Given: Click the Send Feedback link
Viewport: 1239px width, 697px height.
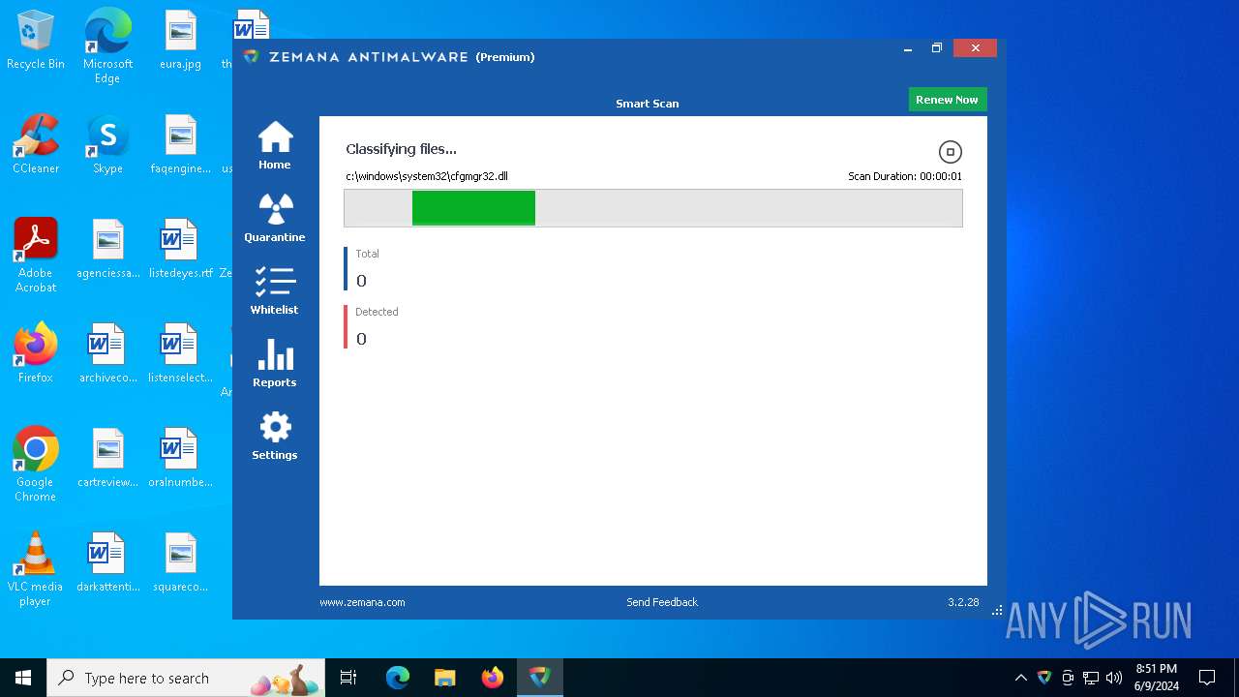Looking at the screenshot, I should 662,602.
